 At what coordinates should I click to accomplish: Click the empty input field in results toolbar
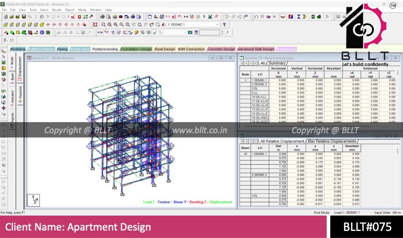click(210, 33)
